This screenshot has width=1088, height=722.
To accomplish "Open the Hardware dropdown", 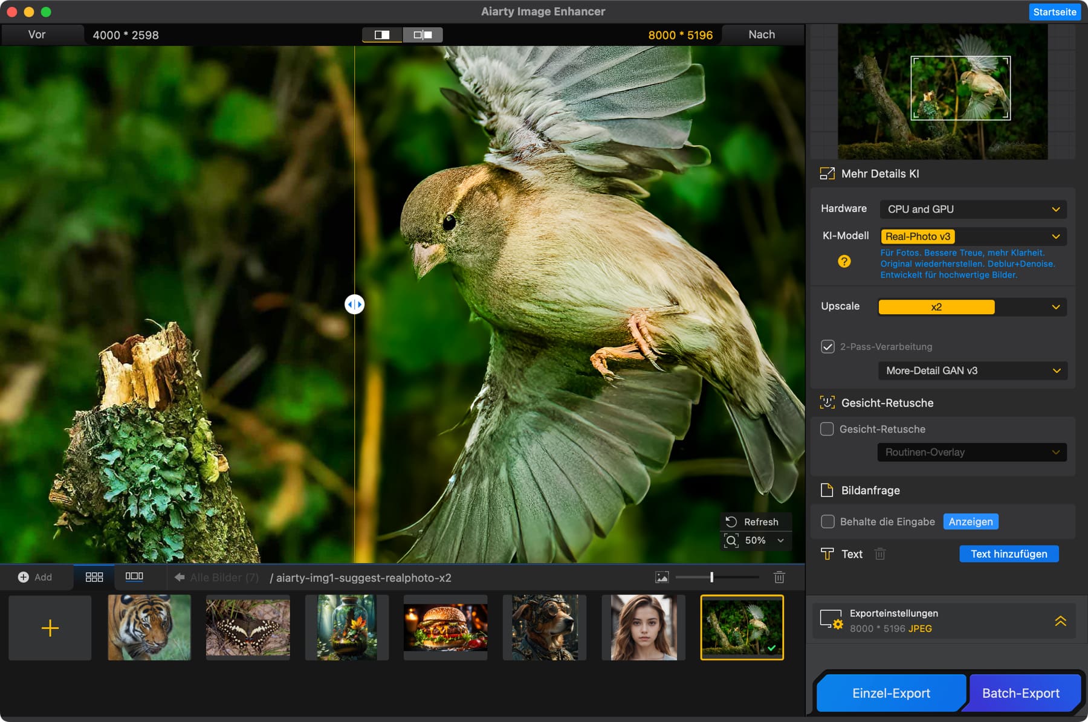I will coord(972,209).
